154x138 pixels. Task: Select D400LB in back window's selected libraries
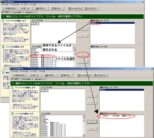click(112, 23)
